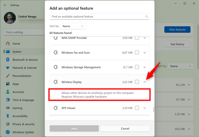
Task: Click the Network wifi icon in sidebar
Action: click(x=8, y=68)
